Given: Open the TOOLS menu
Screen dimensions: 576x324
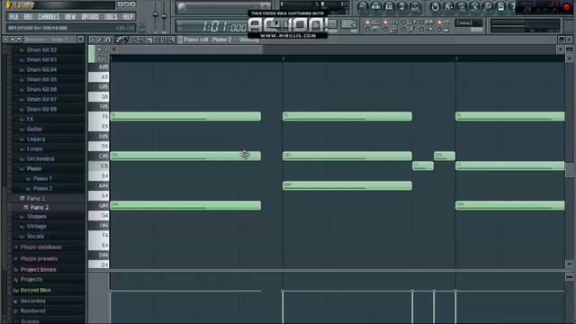Looking at the screenshot, I should click(111, 17).
